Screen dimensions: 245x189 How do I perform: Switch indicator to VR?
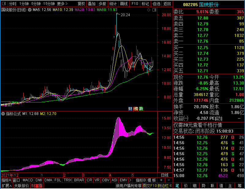pyautogui.click(x=97, y=180)
